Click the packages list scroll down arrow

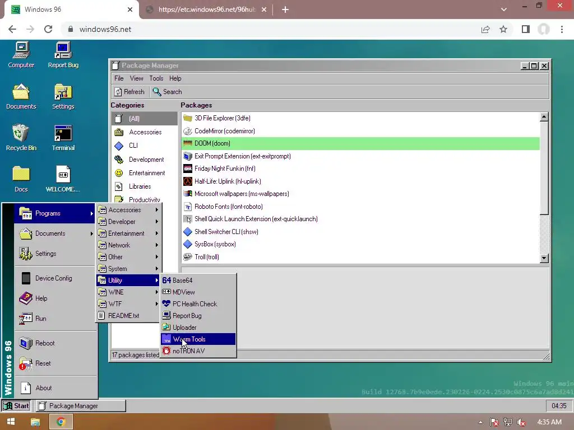pos(544,258)
